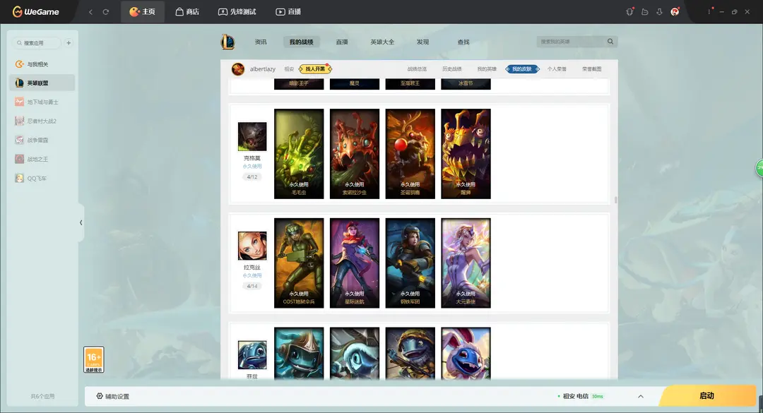Click the back navigation arrow
This screenshot has width=763, height=413.
point(90,12)
